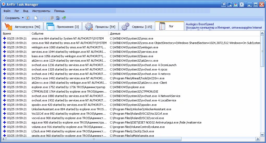The width and height of the screenshot is (266, 143).
Task: Click the data path C:\WINDOWS\system32\CTFMON.EXE
Action: pyautogui.click(x=134, y=91)
